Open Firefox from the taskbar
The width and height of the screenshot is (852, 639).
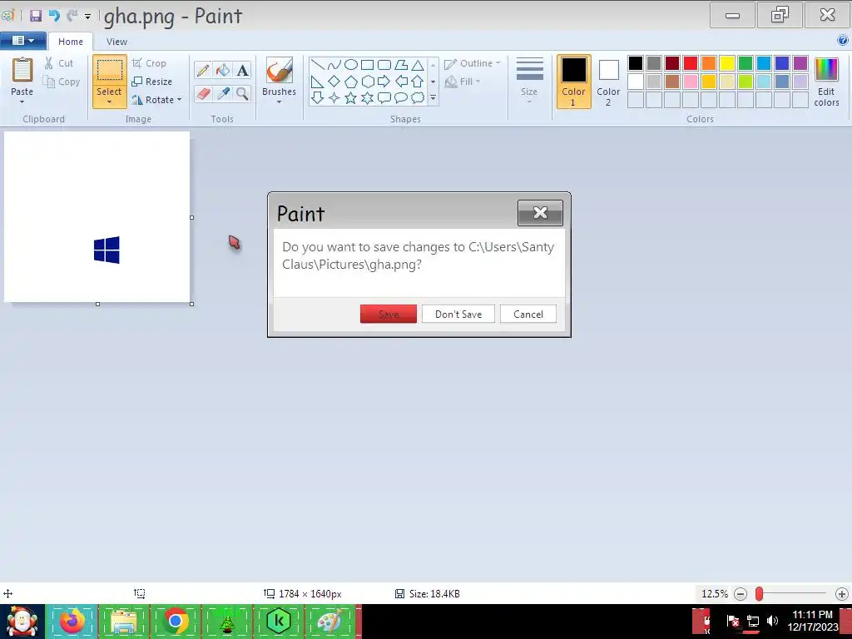(x=72, y=621)
